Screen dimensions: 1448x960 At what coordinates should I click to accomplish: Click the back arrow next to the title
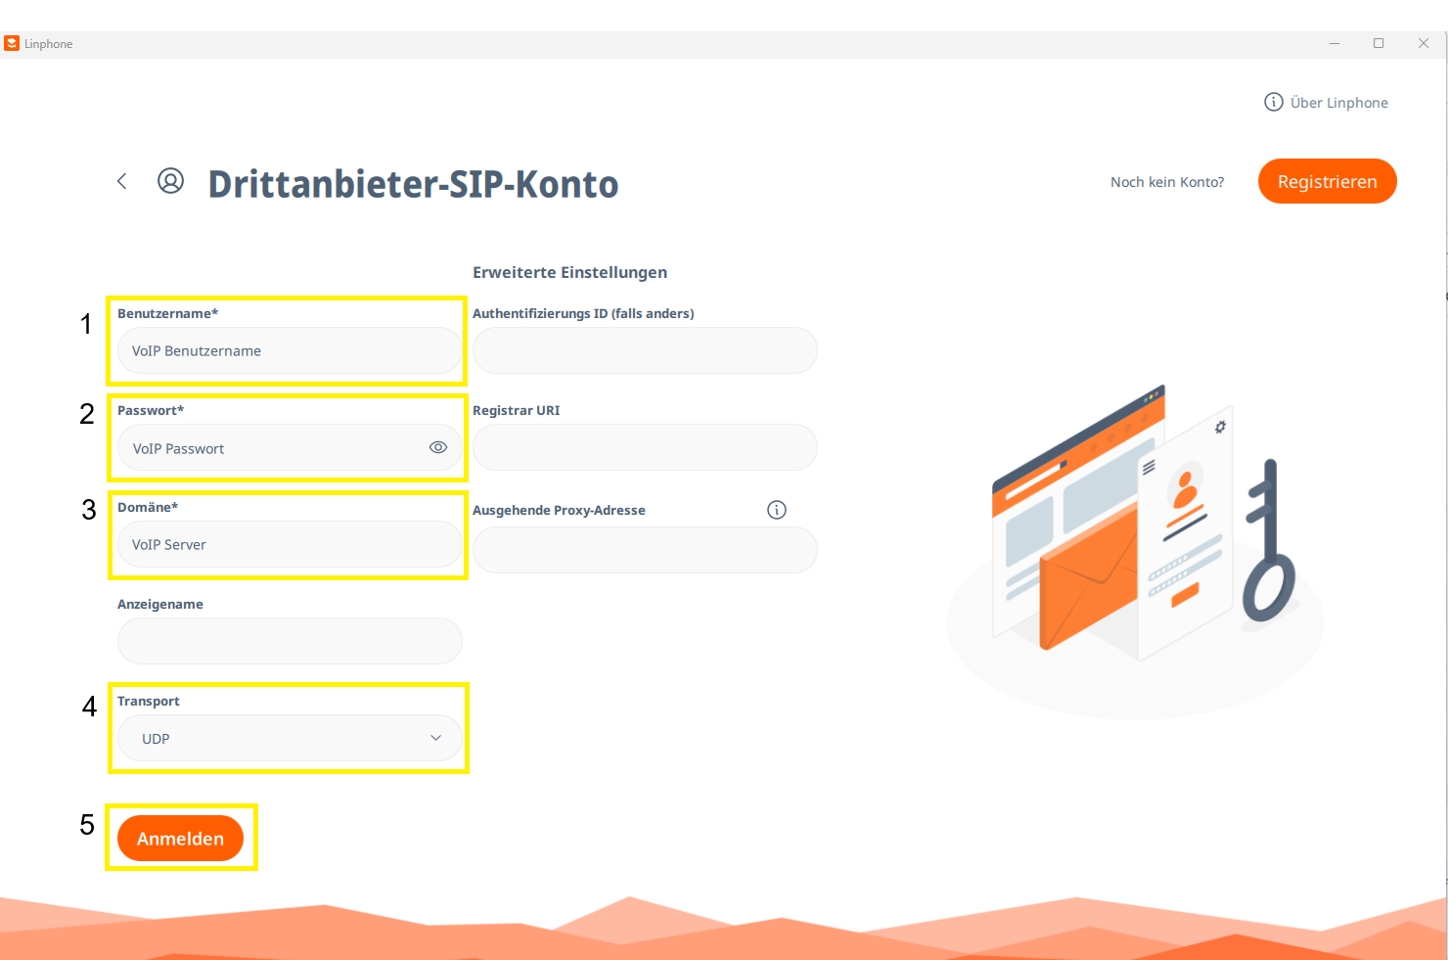[122, 181]
